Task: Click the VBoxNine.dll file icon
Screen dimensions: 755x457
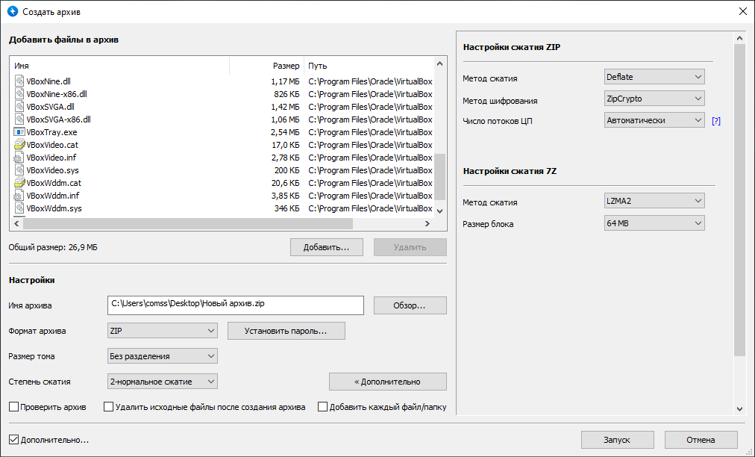Action: pos(19,81)
